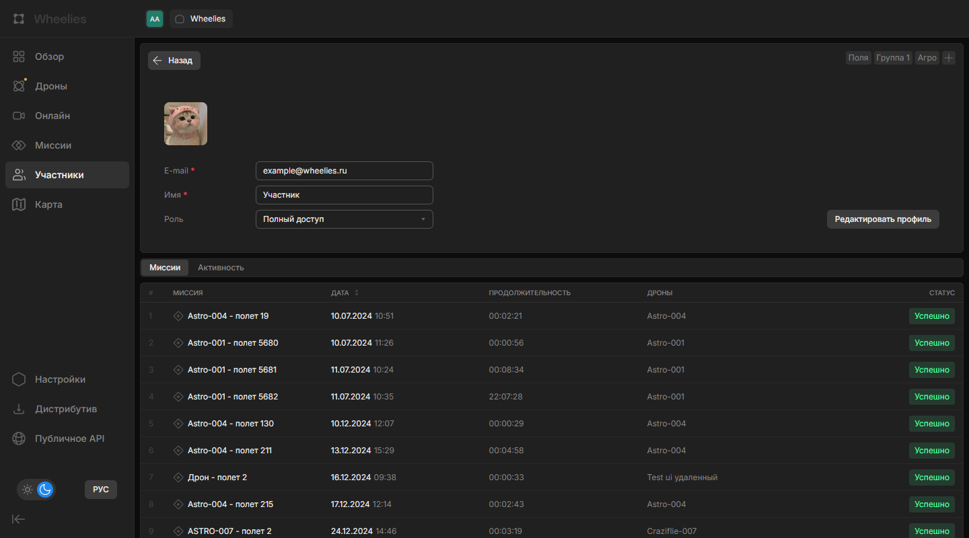969x538 pixels.
Task: Collapse the sidebar with arrow icon
Action: pyautogui.click(x=19, y=518)
